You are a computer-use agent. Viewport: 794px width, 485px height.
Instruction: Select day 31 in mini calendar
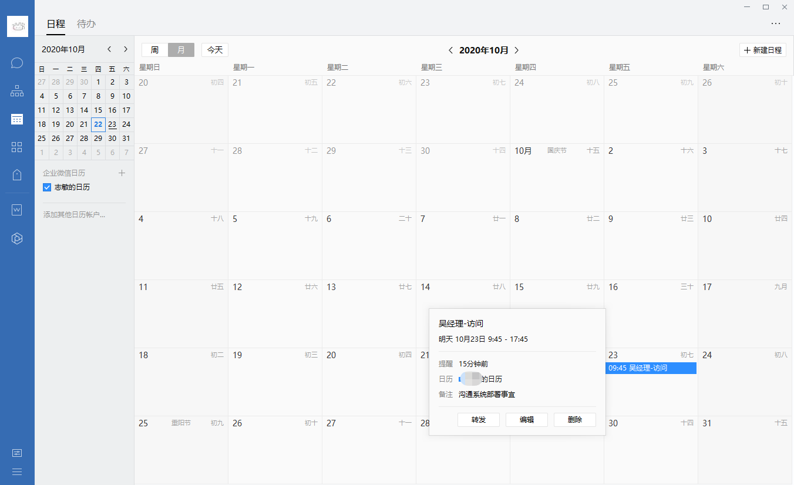tap(126, 139)
